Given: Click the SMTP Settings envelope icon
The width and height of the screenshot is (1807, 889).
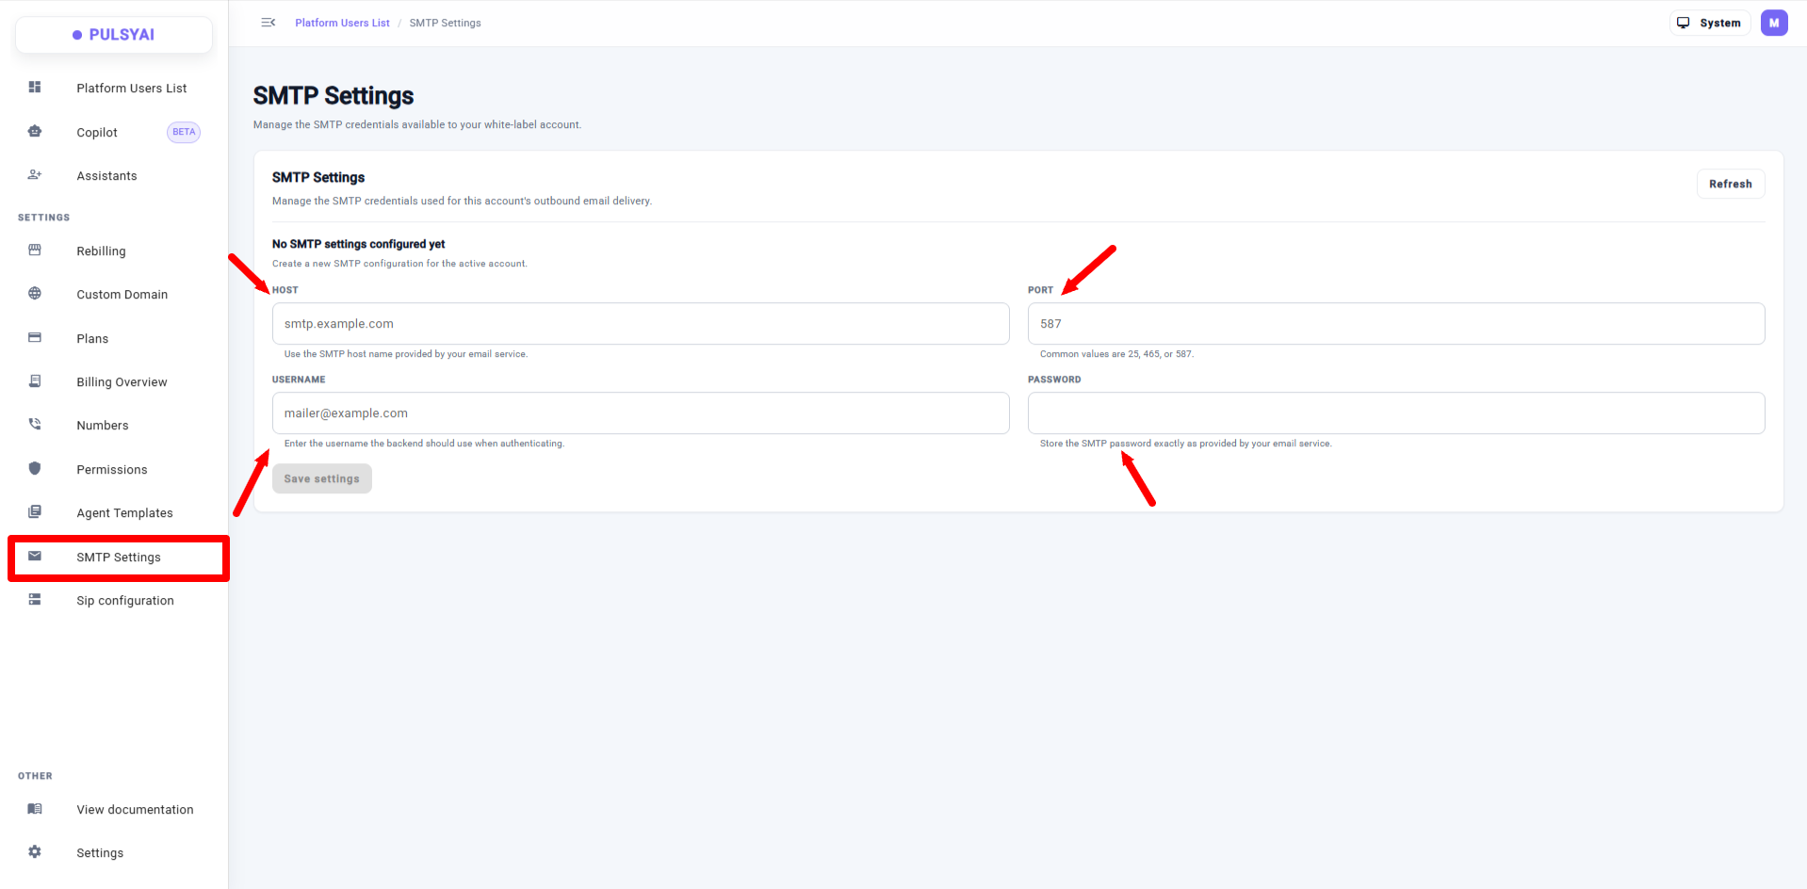Looking at the screenshot, I should pyautogui.click(x=35, y=557).
